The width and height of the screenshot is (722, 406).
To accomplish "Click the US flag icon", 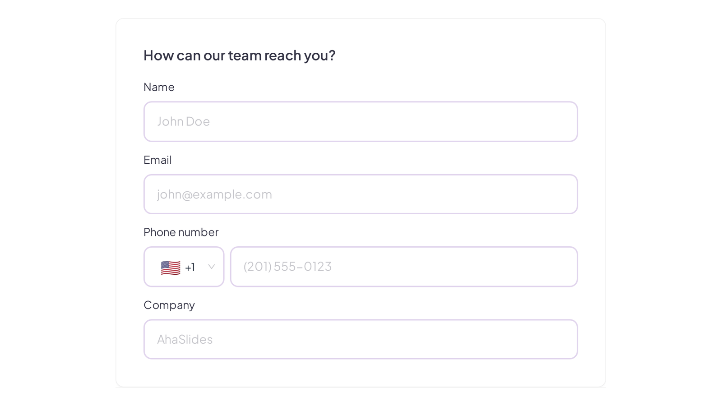I will point(171,268).
